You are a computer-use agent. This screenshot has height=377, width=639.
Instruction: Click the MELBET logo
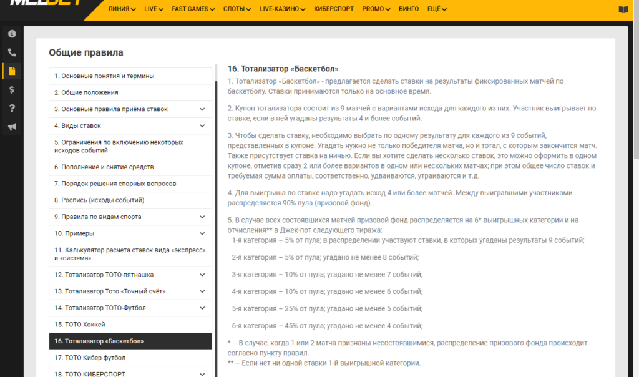[46, 2]
